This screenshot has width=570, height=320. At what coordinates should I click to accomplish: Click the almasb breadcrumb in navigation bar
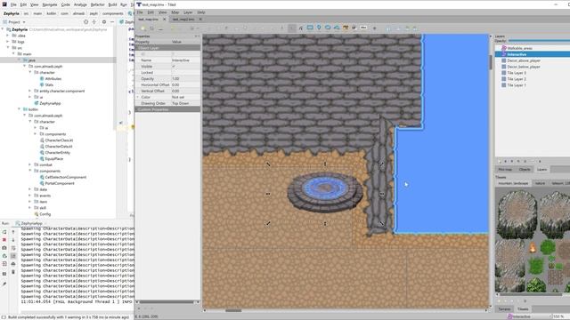(x=79, y=13)
